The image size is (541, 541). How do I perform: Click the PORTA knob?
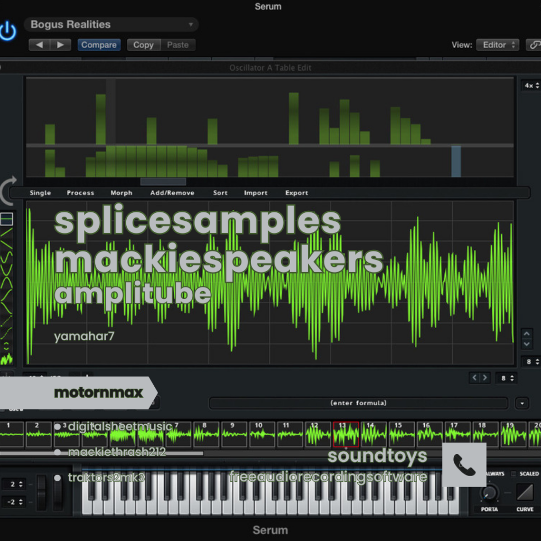point(489,492)
